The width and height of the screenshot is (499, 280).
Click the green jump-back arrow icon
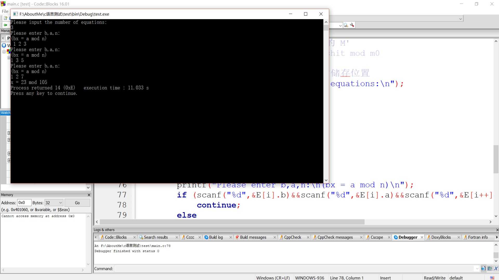click(5, 25)
